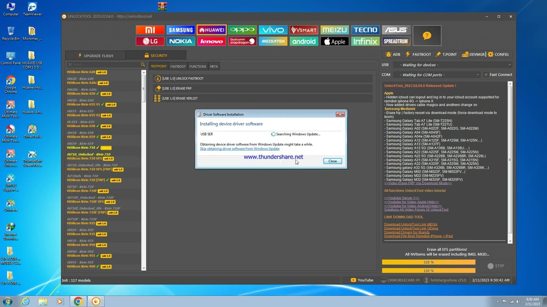Open the question mark help tile
The height and width of the screenshot is (307, 547).
[x=427, y=35]
